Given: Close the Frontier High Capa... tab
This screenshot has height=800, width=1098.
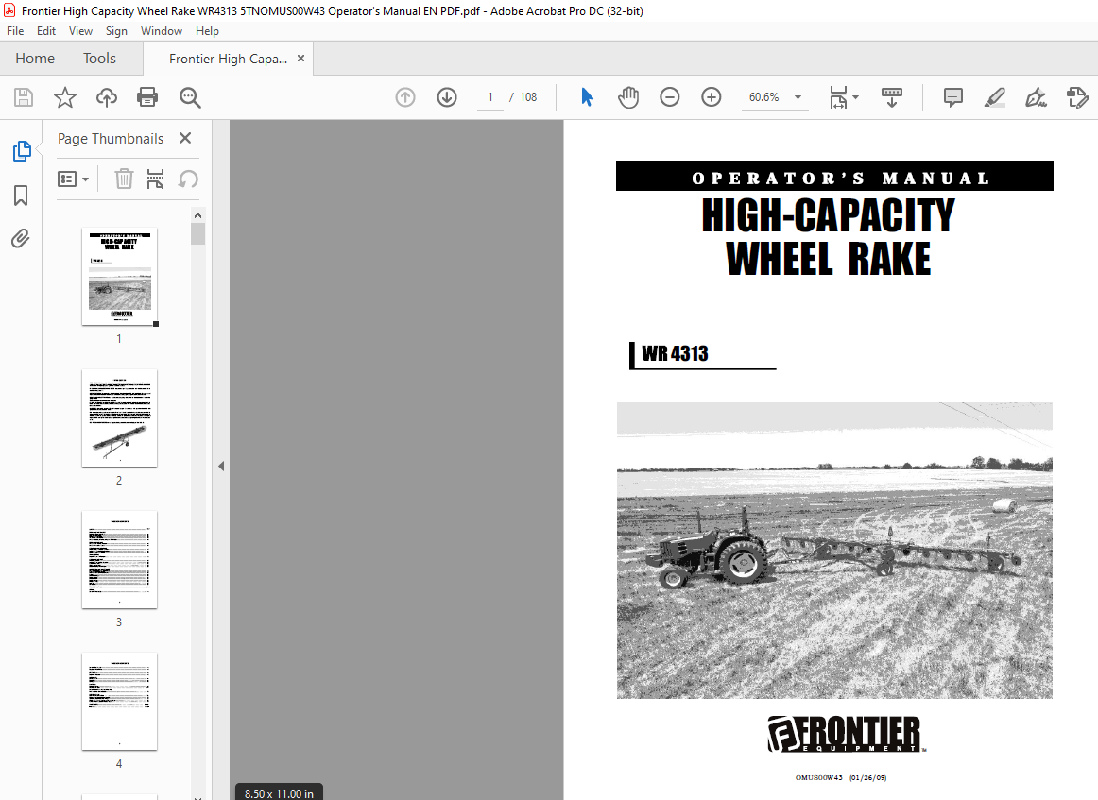Looking at the screenshot, I should 301,59.
